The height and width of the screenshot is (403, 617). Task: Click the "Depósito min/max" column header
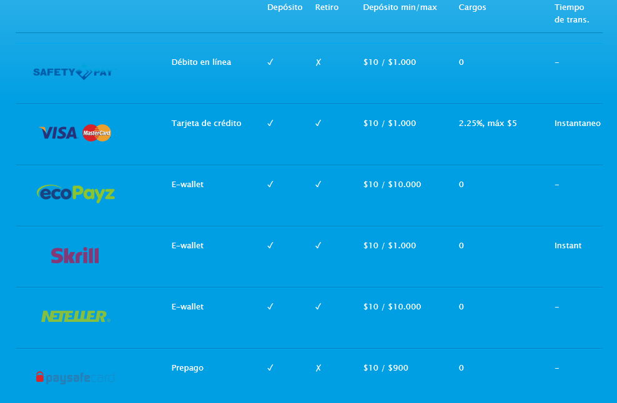[x=400, y=7]
